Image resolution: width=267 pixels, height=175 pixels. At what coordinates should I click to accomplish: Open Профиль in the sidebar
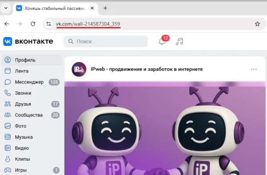(32, 60)
